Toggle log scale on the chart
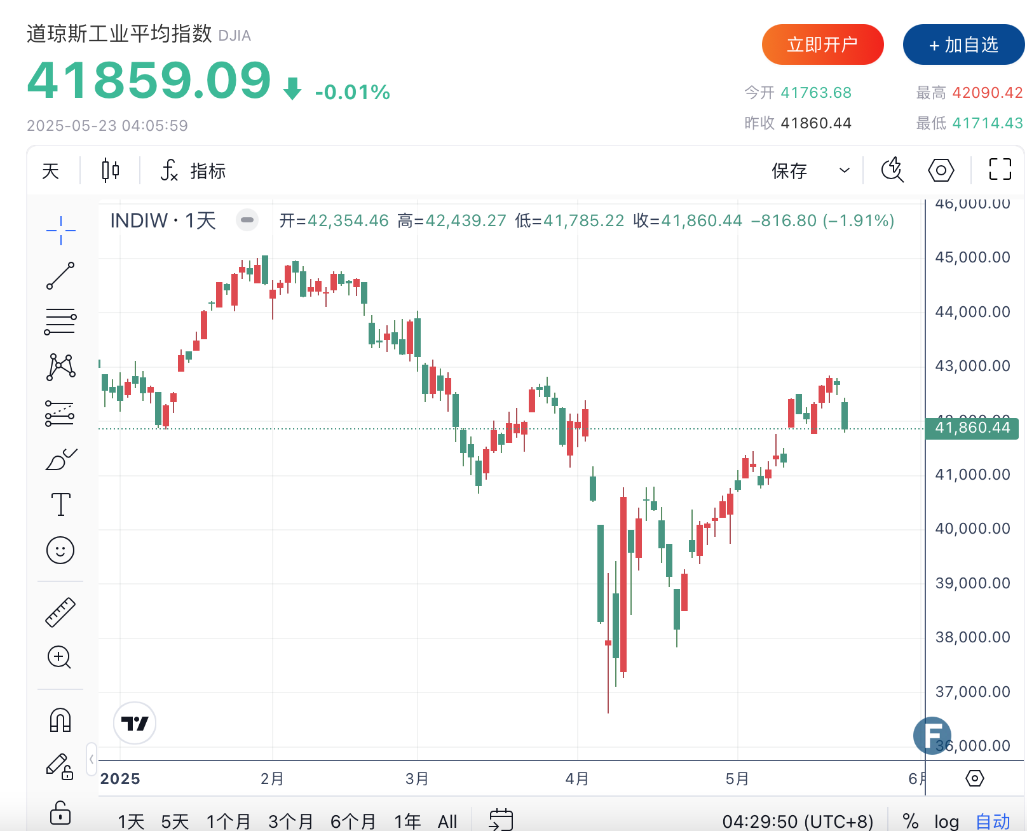This screenshot has height=831, width=1027. coord(946,821)
